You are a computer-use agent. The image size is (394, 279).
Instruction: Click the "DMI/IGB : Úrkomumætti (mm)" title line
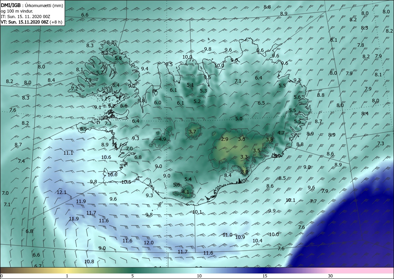(x=32, y=5)
